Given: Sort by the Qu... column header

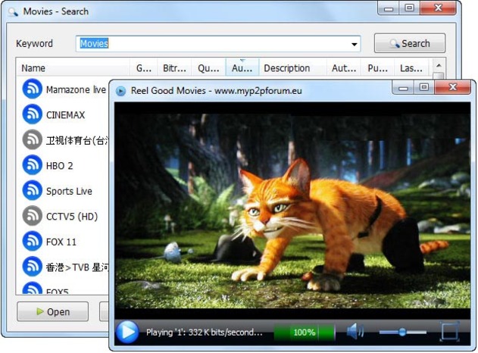Looking at the screenshot, I should (208, 68).
